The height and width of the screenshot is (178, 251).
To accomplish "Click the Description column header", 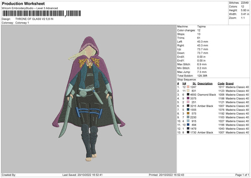I will coord(205,83).
